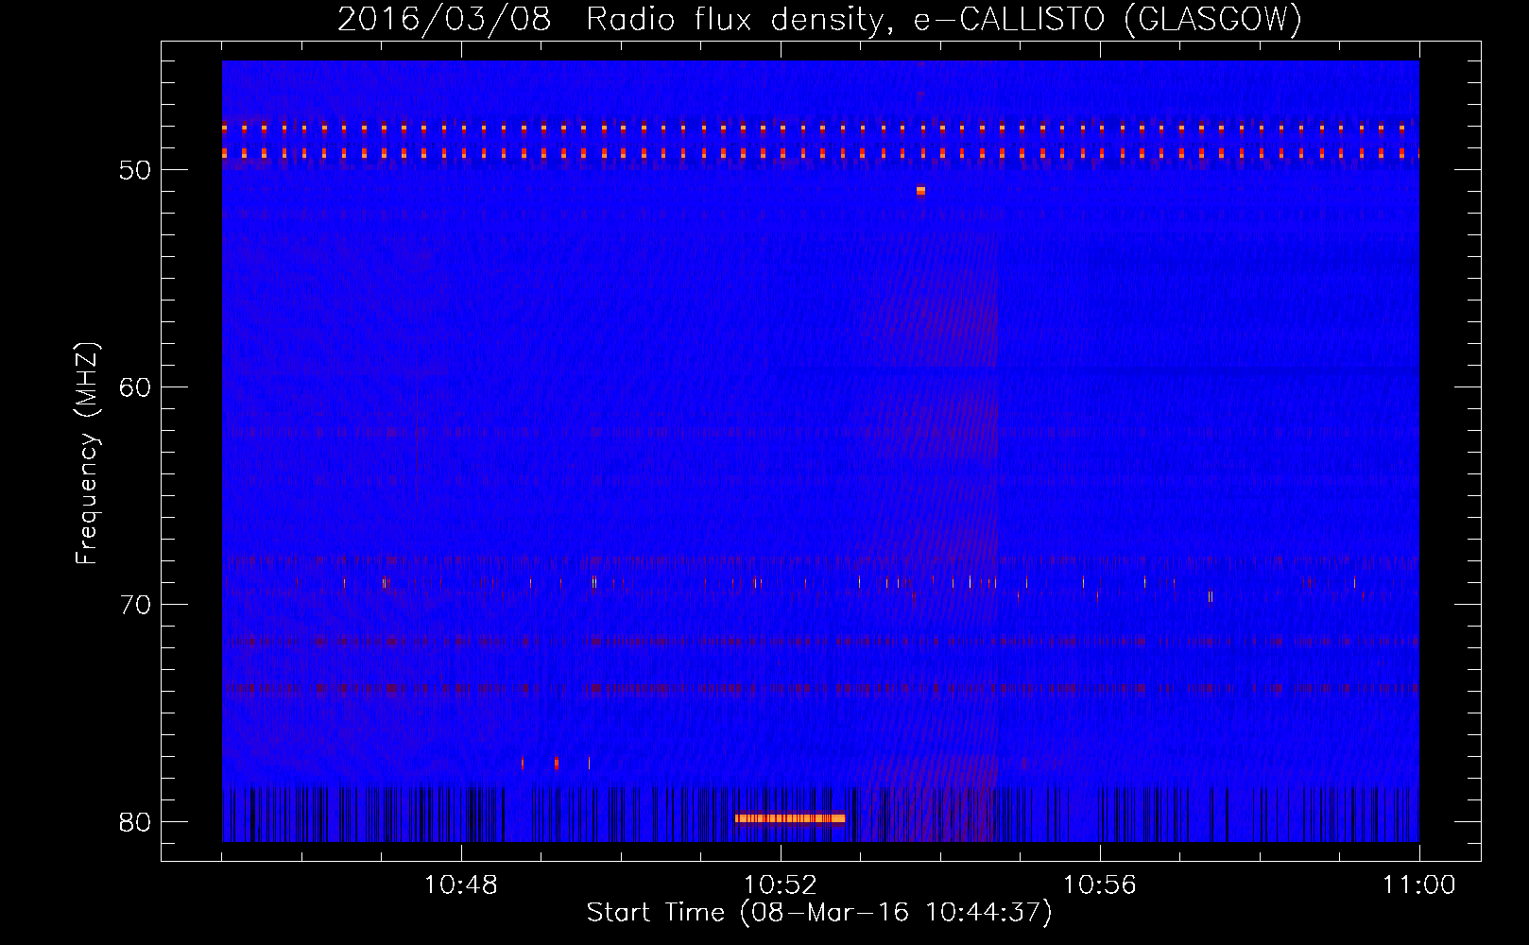Click the 10:56 time tick label

pyautogui.click(x=1100, y=885)
